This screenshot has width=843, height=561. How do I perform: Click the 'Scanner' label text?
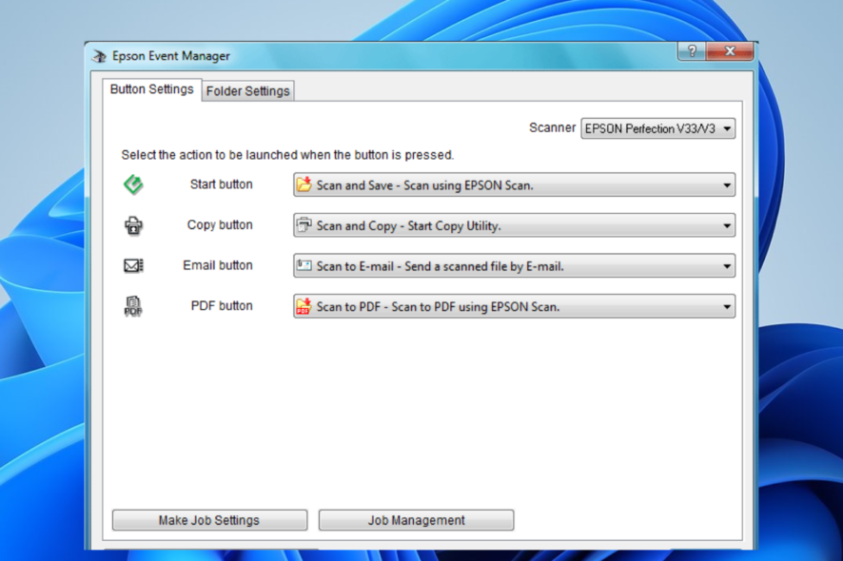point(552,127)
